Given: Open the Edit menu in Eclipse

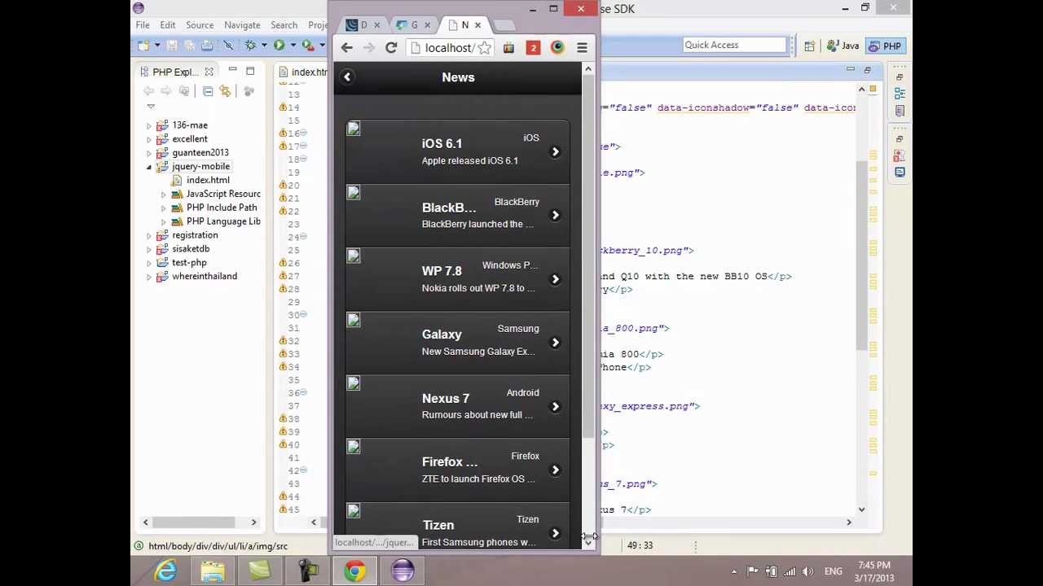Looking at the screenshot, I should [168, 25].
